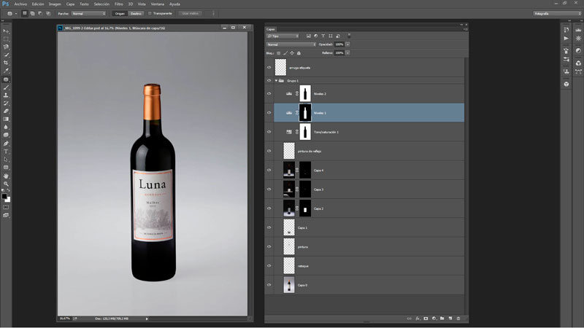This screenshot has width=584, height=328.
Task: Open the Ventana menu
Action: tap(158, 4)
